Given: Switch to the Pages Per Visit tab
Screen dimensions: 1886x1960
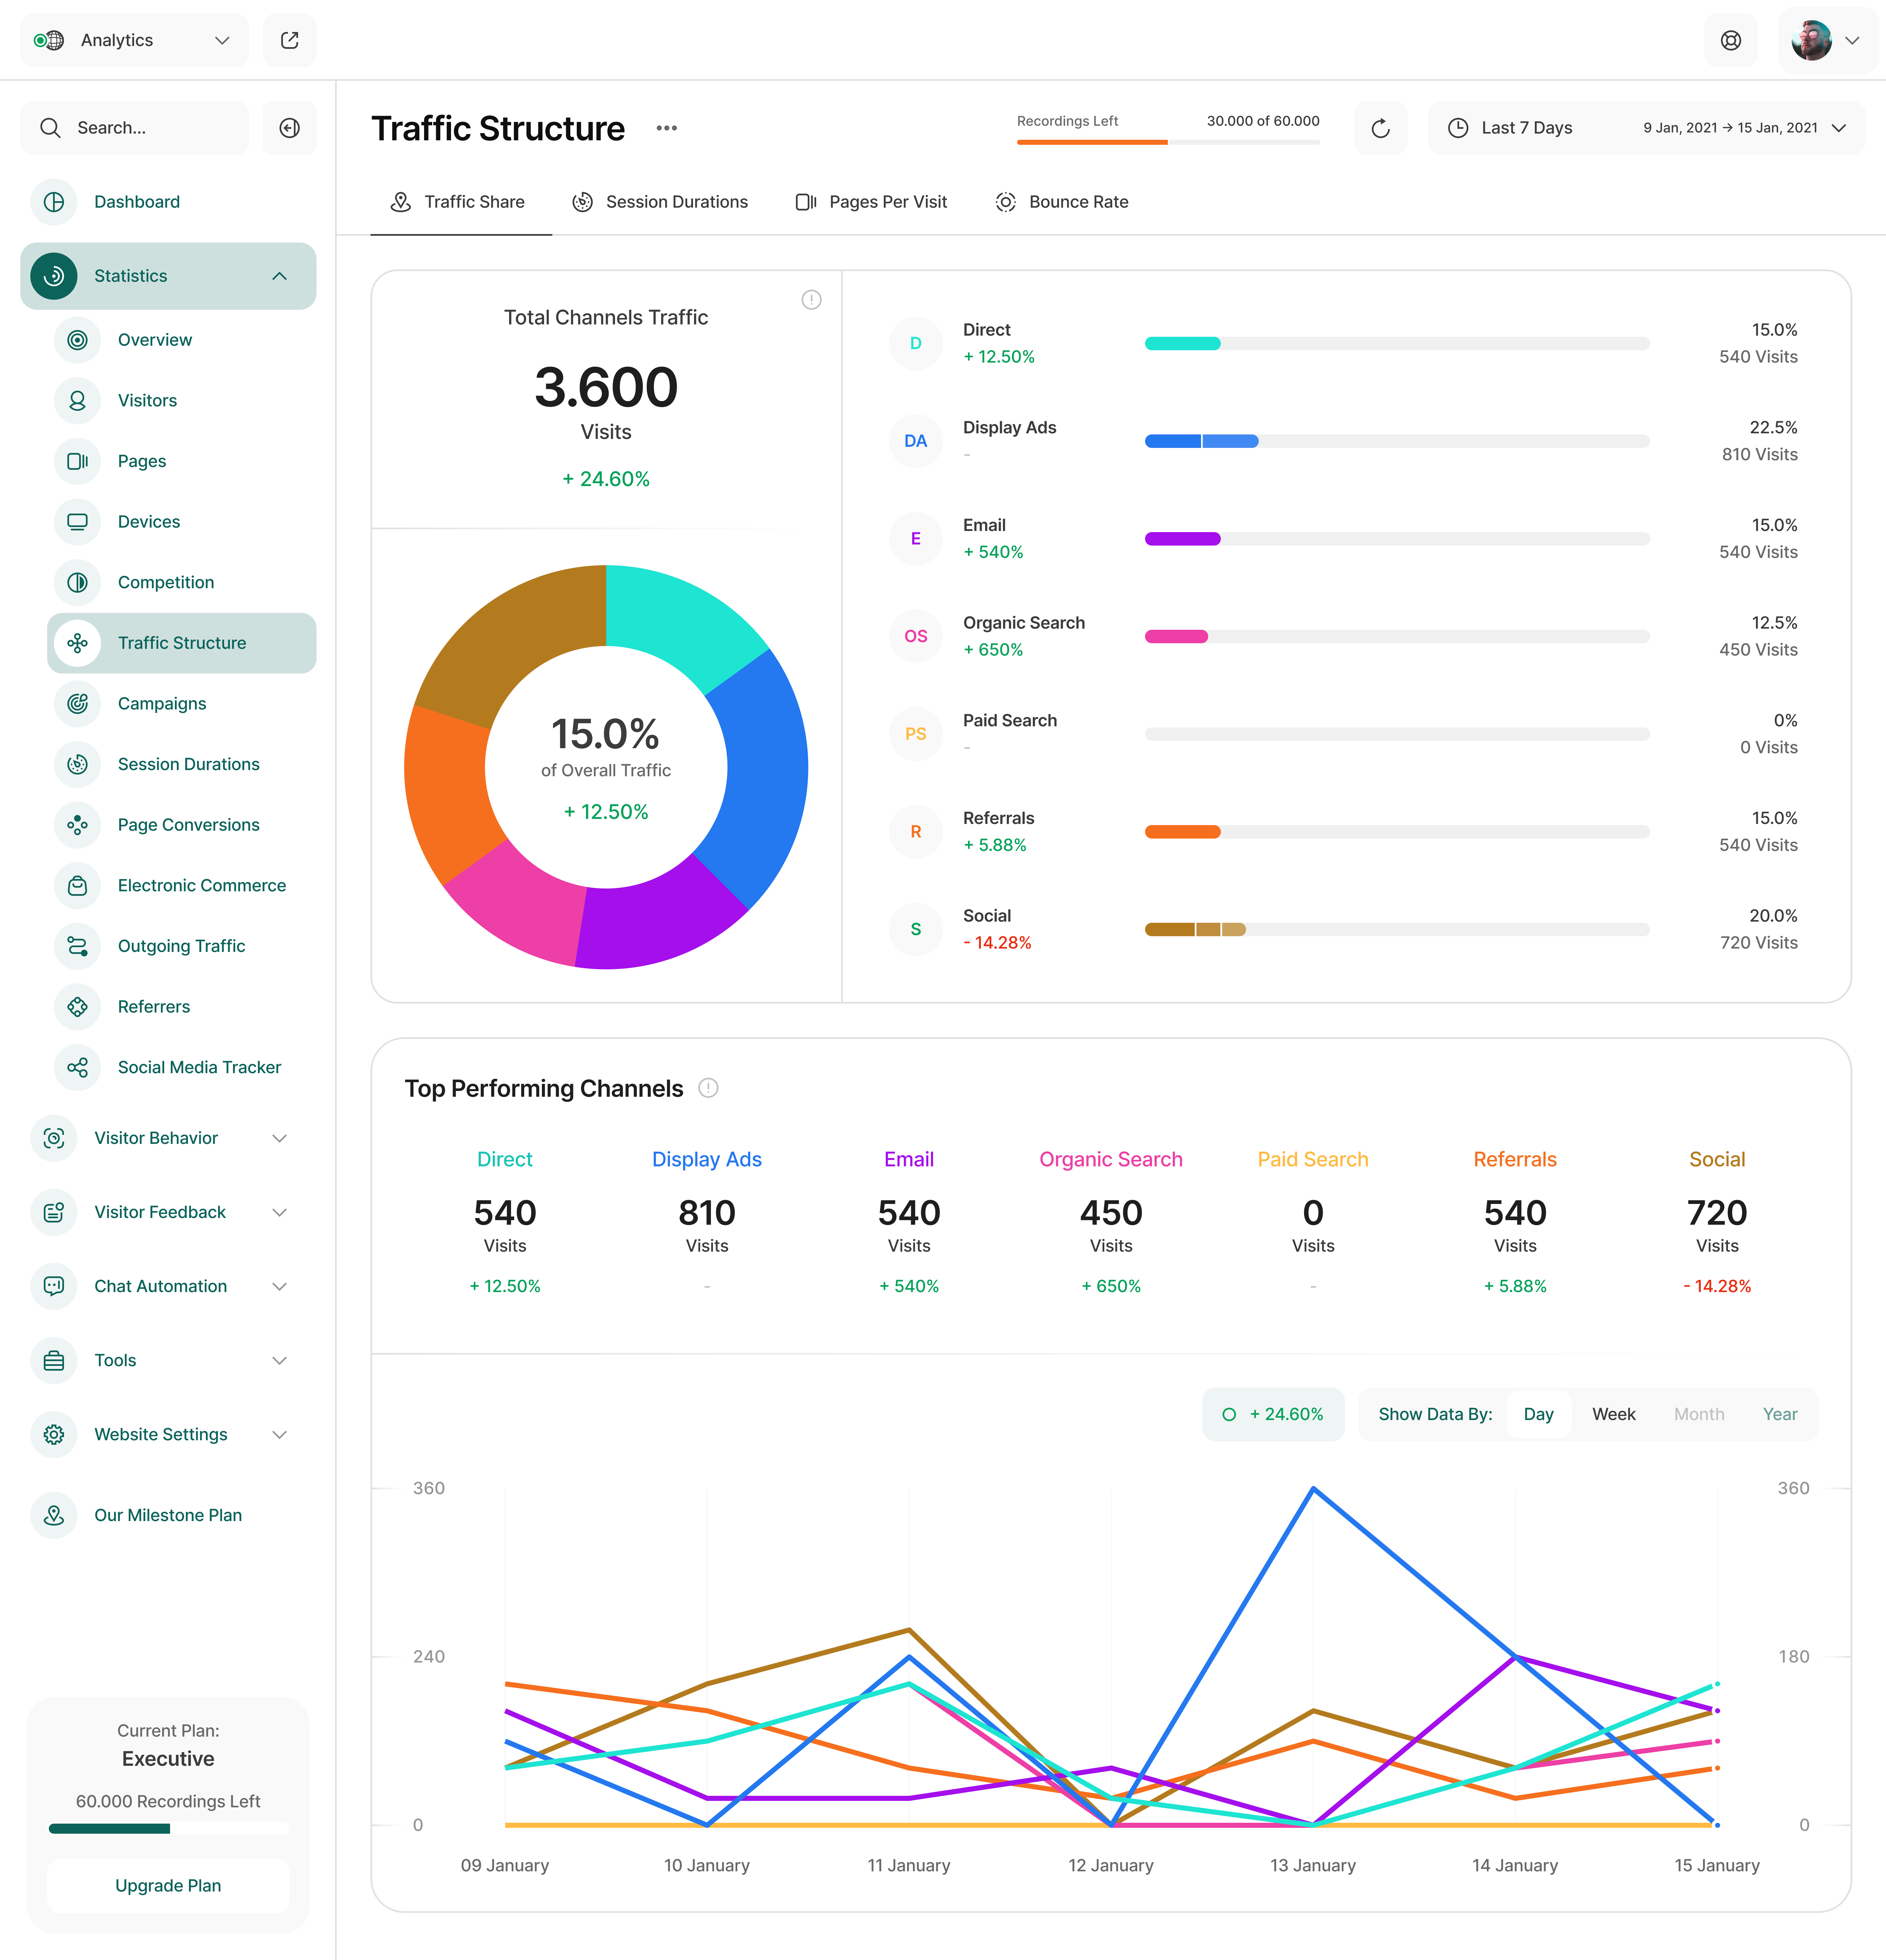Looking at the screenshot, I should [x=871, y=202].
